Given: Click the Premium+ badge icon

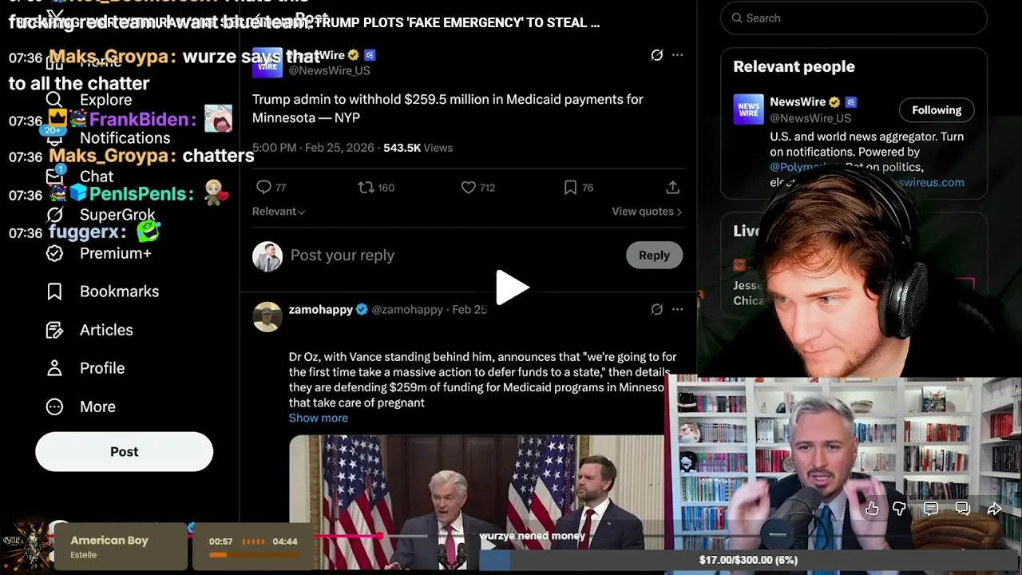Looking at the screenshot, I should pyautogui.click(x=54, y=253).
